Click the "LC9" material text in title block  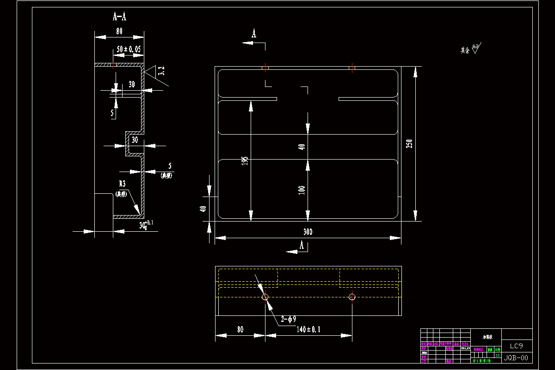[x=516, y=345]
